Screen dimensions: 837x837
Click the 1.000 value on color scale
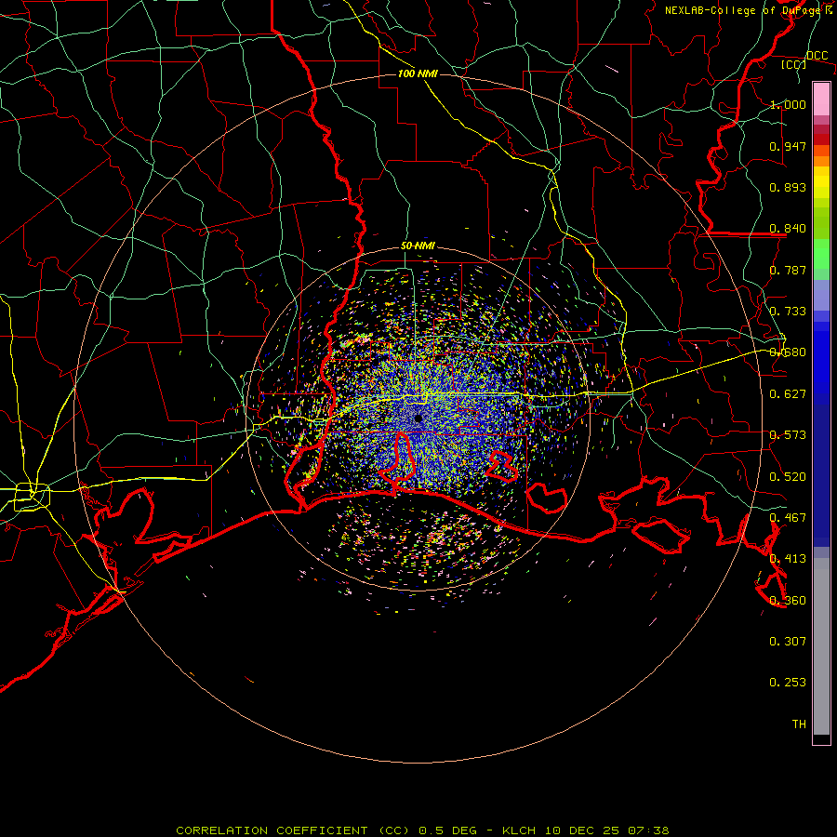click(788, 104)
